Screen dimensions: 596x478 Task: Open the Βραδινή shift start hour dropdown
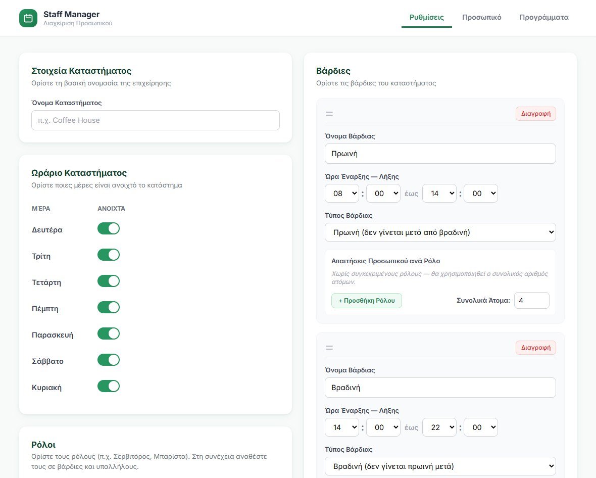[342, 427]
